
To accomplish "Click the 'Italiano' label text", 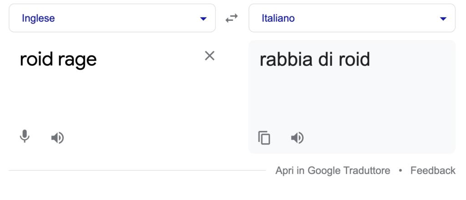I will [278, 18].
